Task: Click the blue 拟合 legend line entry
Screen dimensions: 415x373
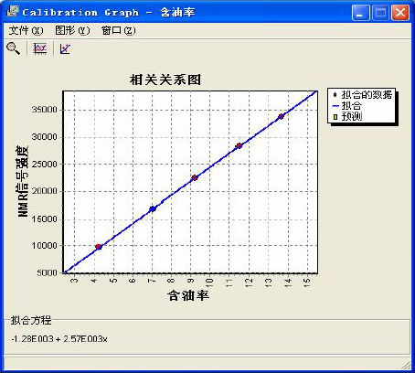Action: (x=346, y=106)
